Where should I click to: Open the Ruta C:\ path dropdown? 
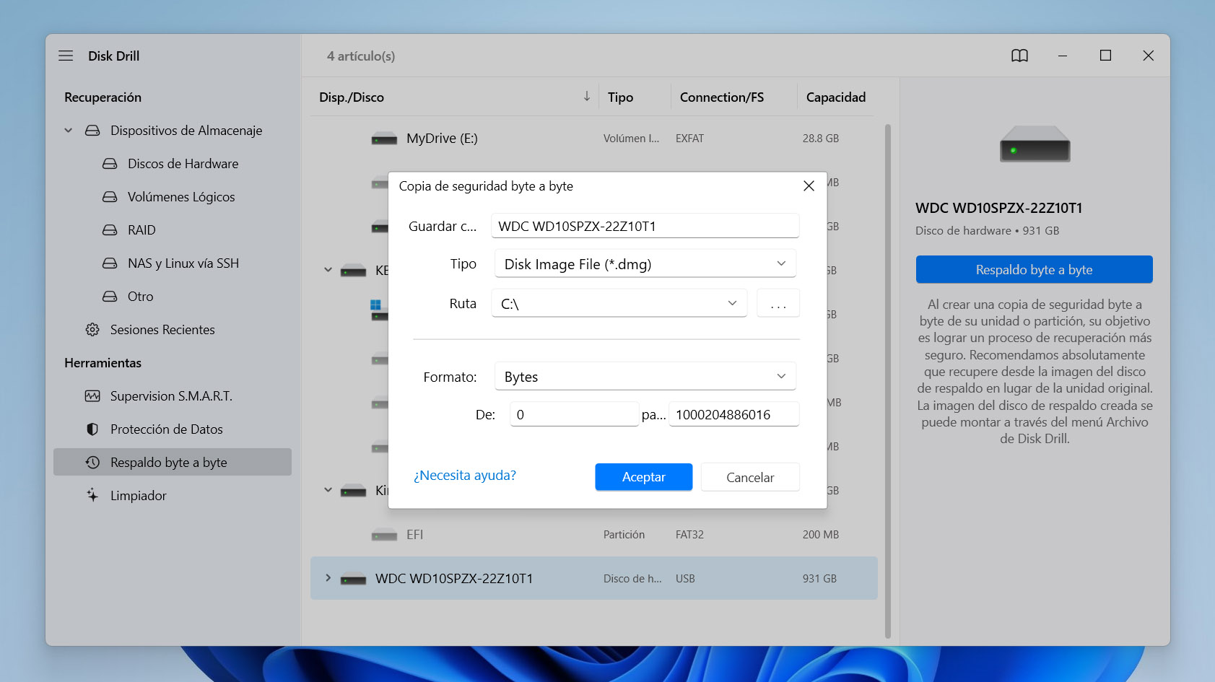pyautogui.click(x=619, y=303)
